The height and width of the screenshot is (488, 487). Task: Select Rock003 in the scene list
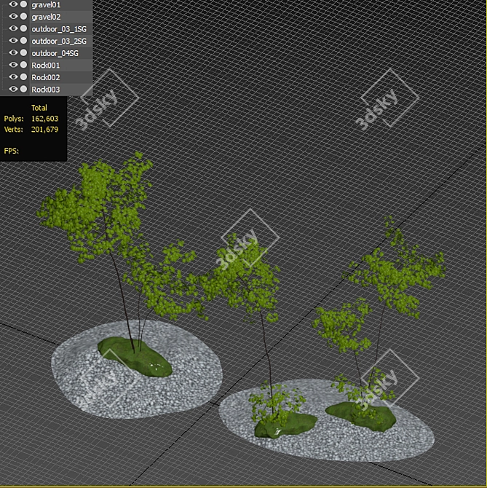45,90
